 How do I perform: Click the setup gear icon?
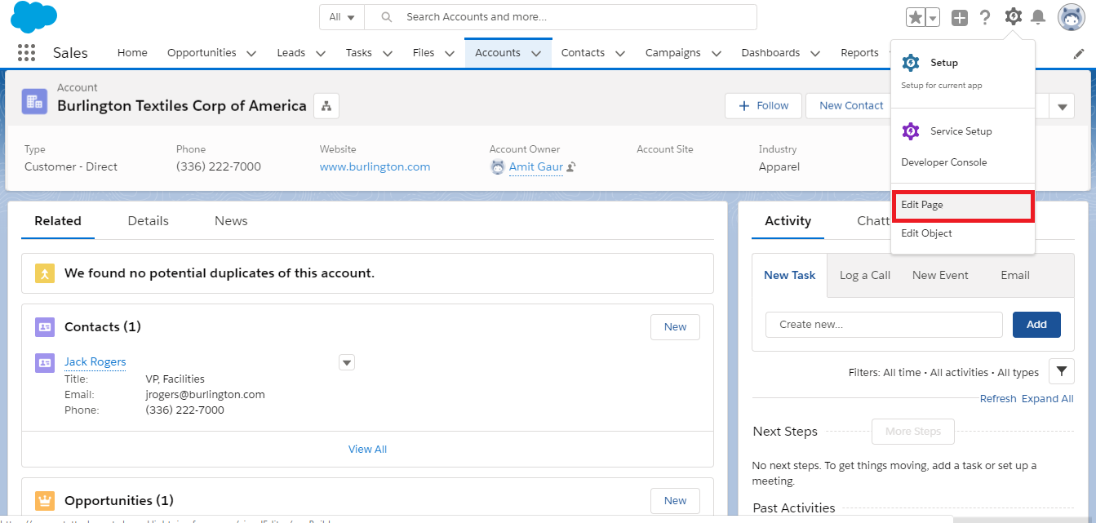(x=1013, y=17)
